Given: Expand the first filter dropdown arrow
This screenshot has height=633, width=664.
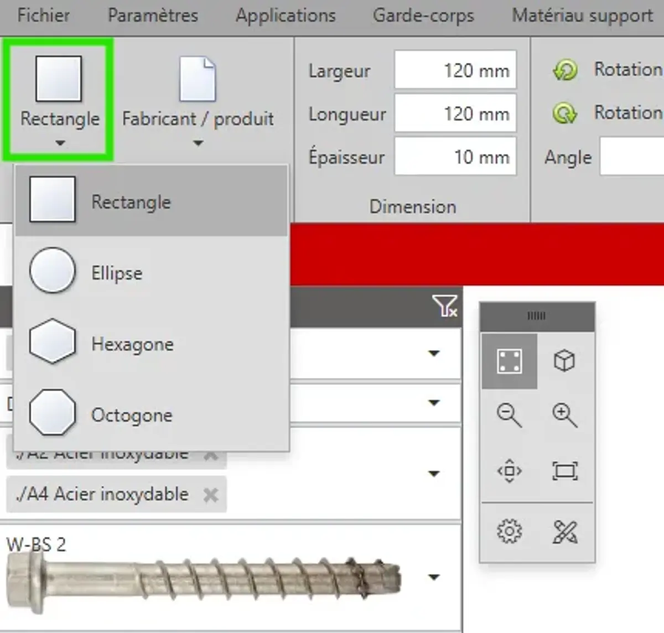Looking at the screenshot, I should point(434,353).
